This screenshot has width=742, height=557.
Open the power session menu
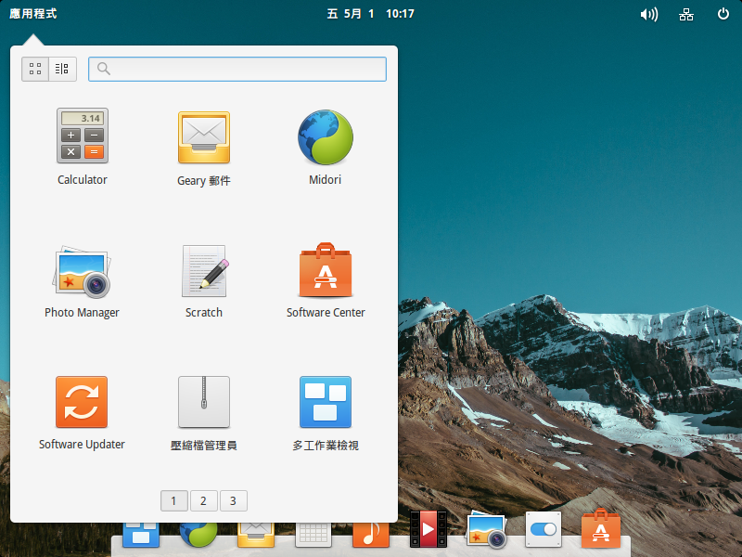point(723,14)
